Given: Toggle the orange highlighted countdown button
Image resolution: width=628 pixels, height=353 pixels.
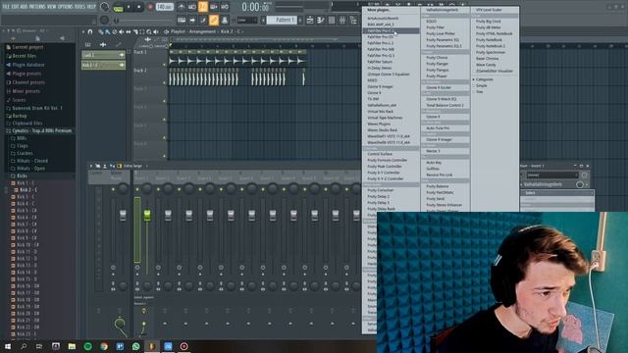Looking at the screenshot, I should coord(203,7).
